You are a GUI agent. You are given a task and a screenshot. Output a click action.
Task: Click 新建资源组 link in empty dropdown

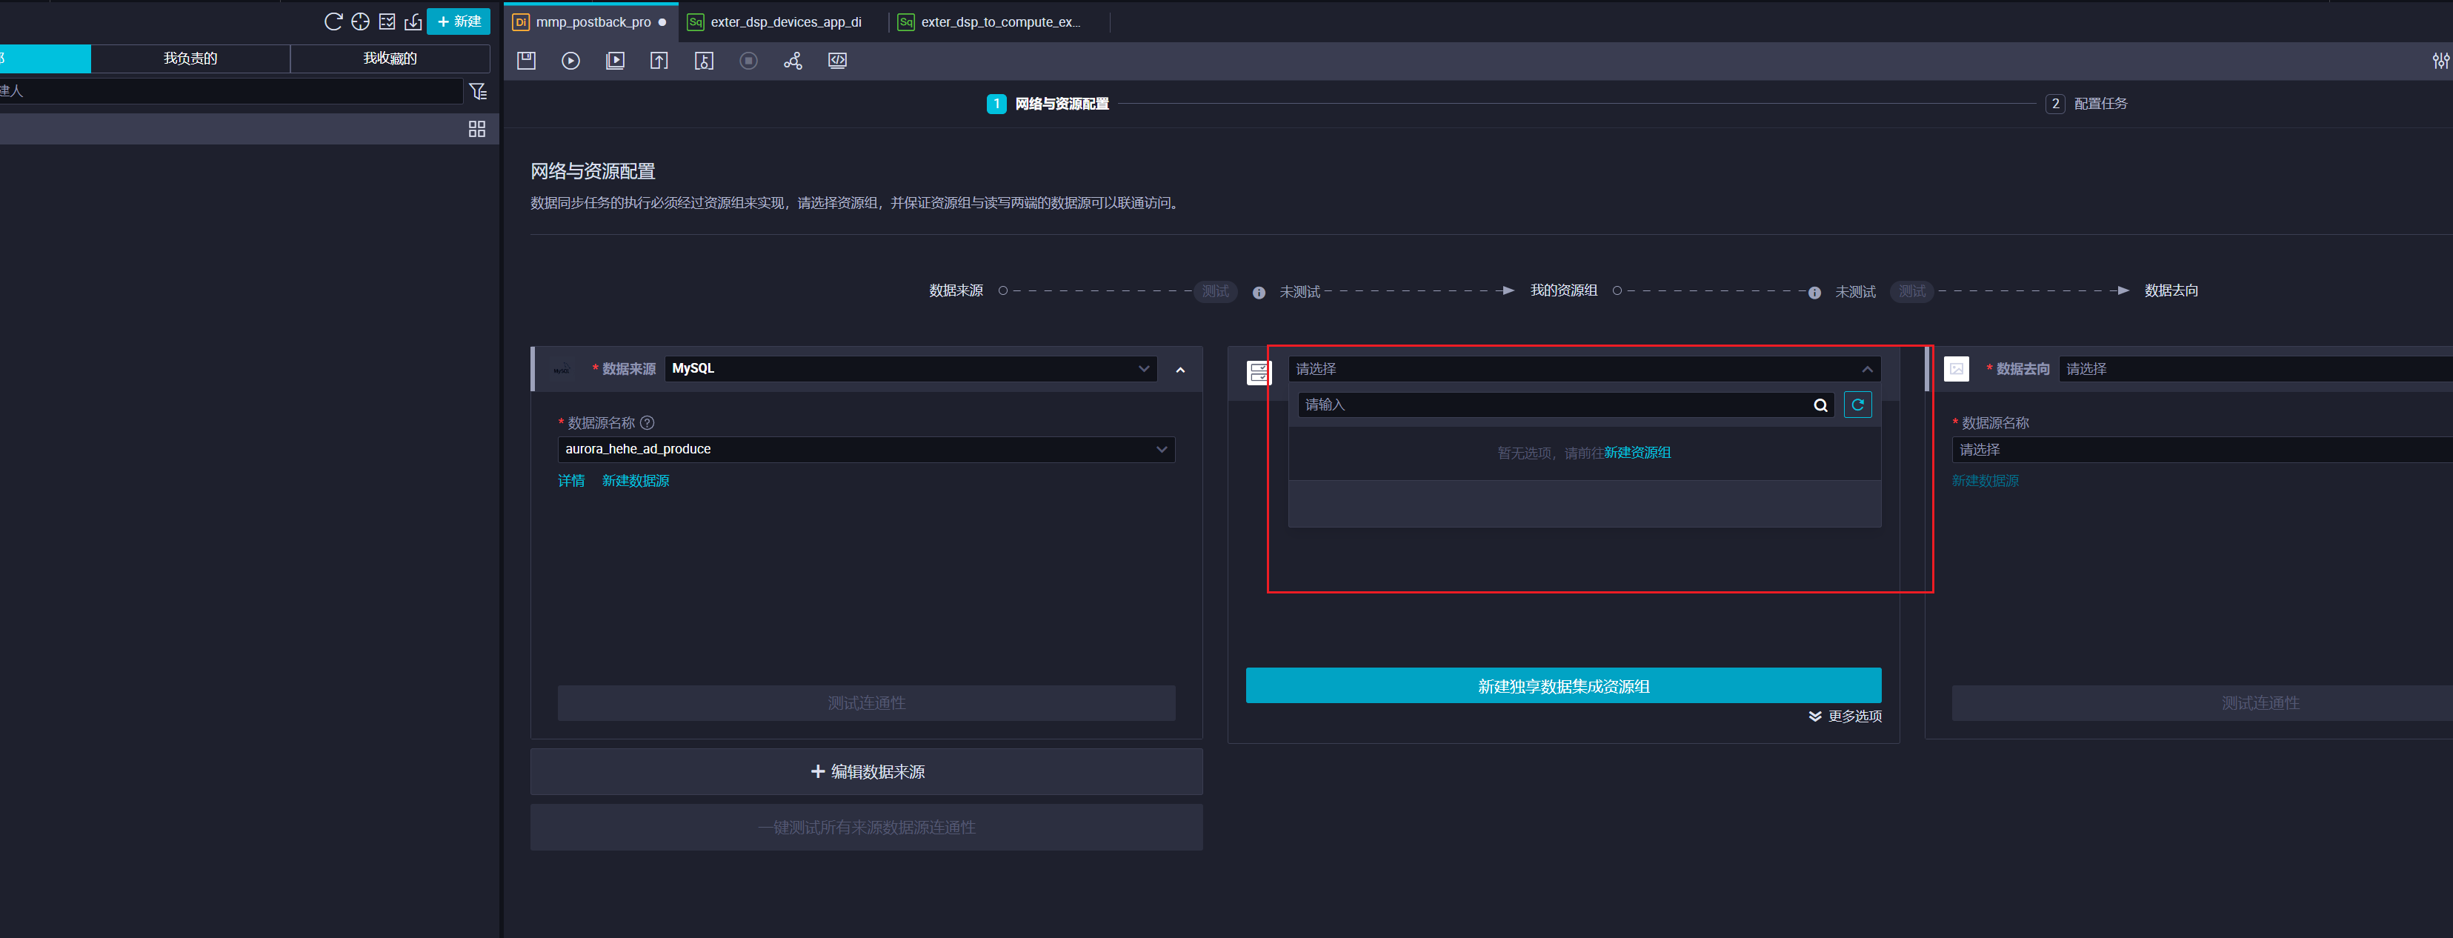tap(1637, 453)
